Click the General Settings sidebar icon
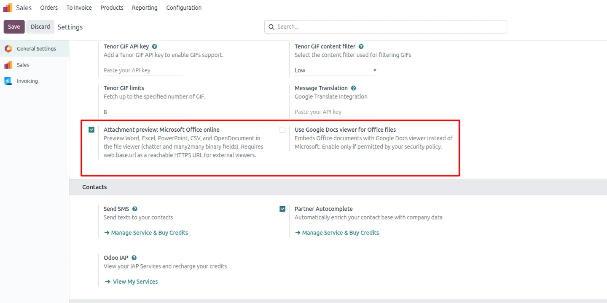 click(8, 49)
